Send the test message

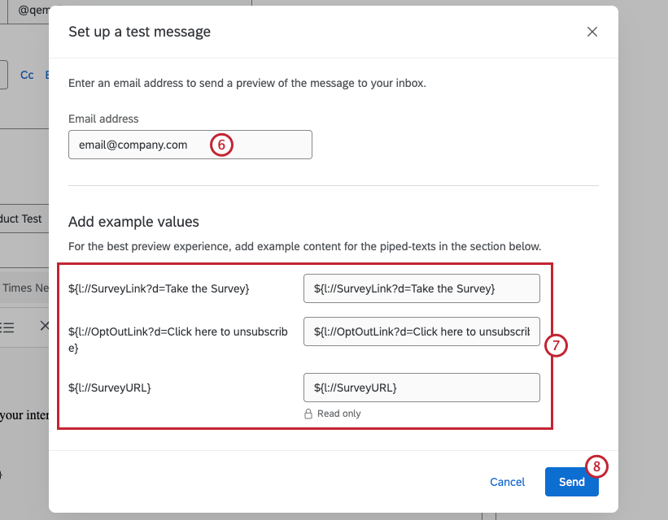pos(571,482)
